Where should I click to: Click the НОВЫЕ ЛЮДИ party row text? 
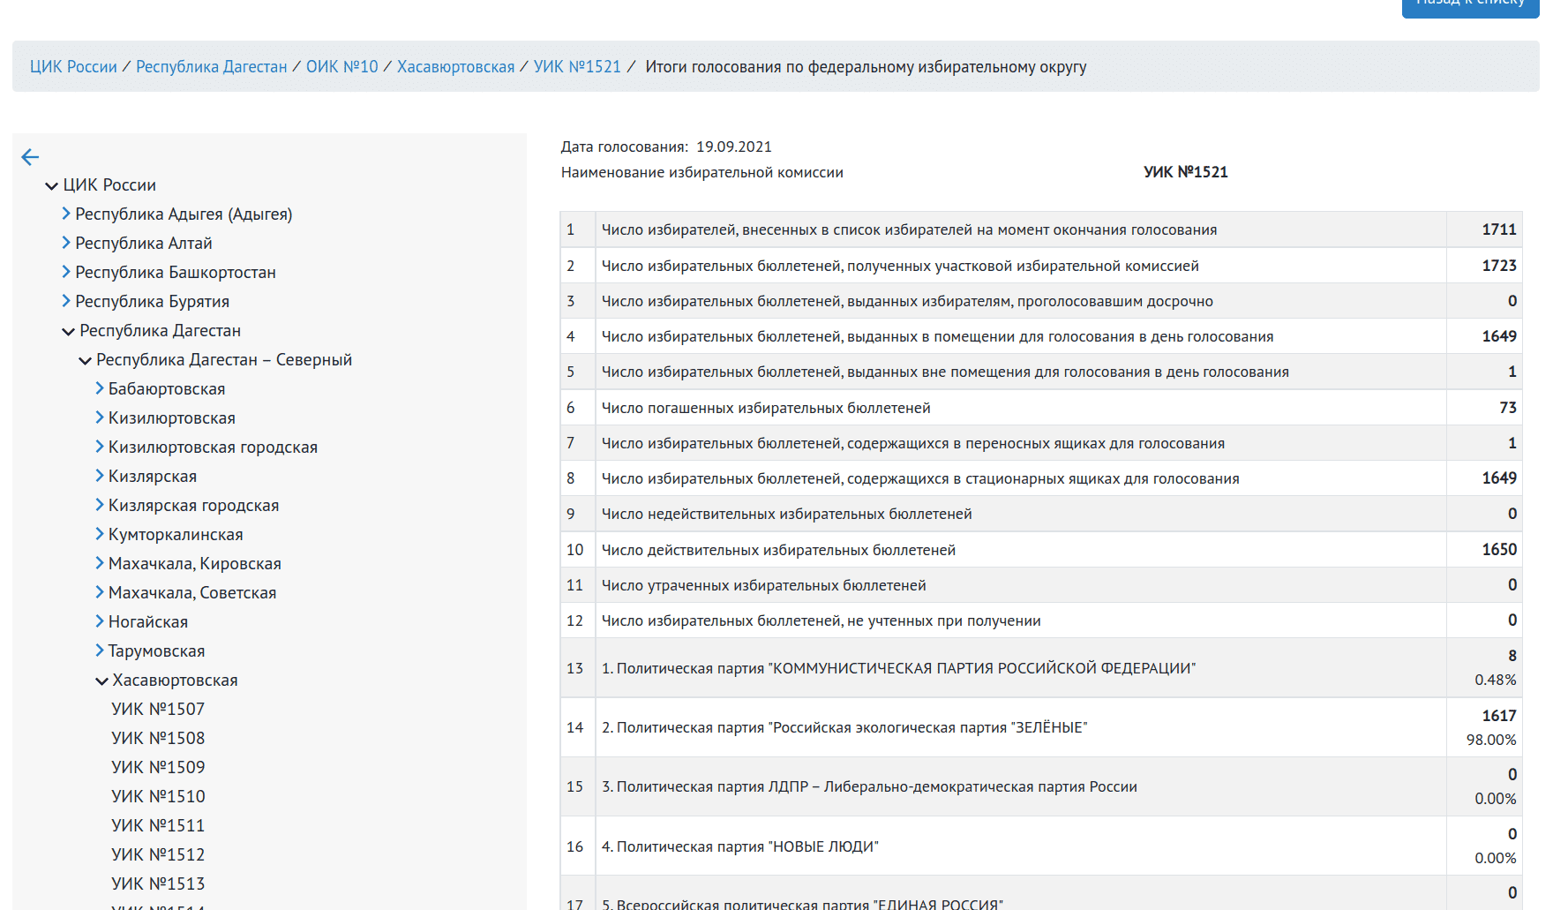click(739, 846)
